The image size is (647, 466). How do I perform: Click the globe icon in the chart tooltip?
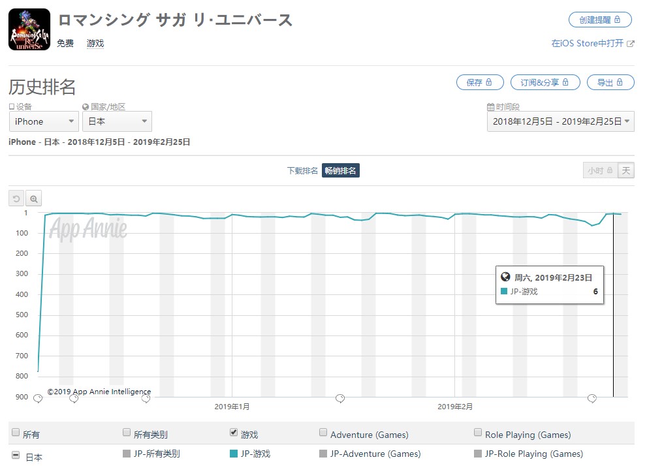pos(505,277)
